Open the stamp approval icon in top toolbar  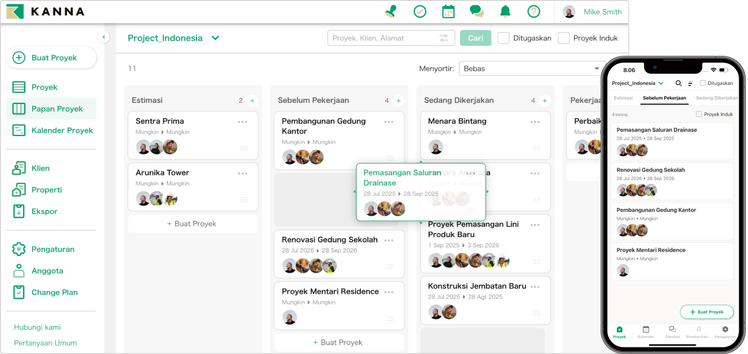(391, 11)
